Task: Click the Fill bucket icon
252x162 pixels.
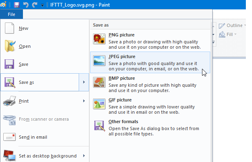Action: tap(222, 34)
